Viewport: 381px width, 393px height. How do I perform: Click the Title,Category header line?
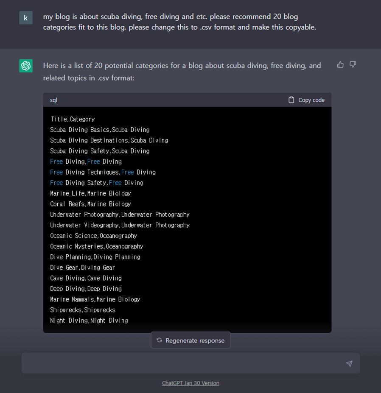pos(73,119)
